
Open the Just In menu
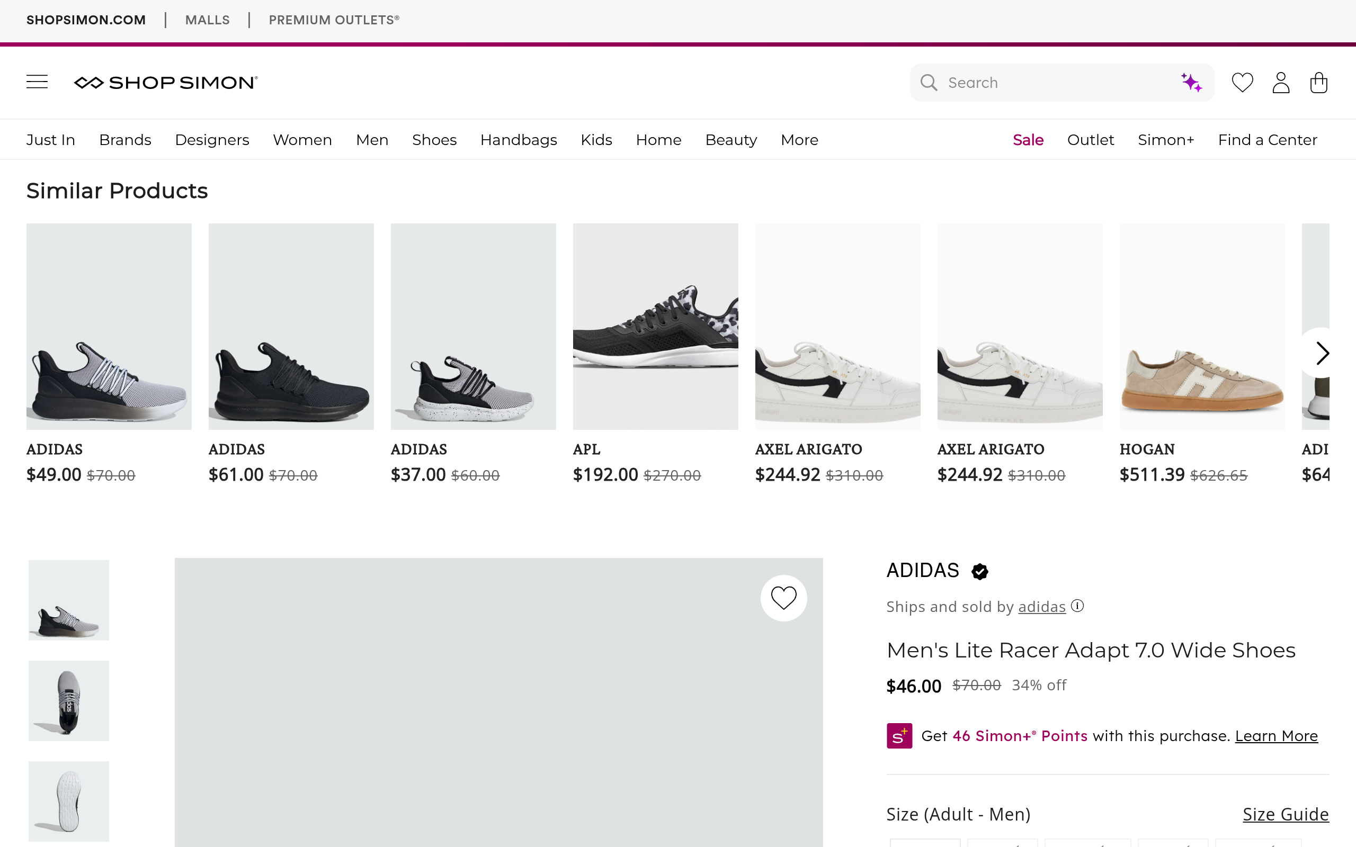point(50,139)
